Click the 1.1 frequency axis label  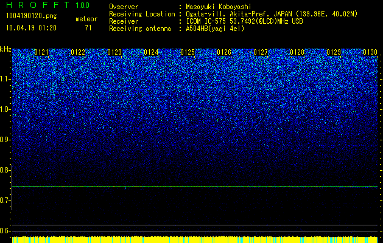5,79
